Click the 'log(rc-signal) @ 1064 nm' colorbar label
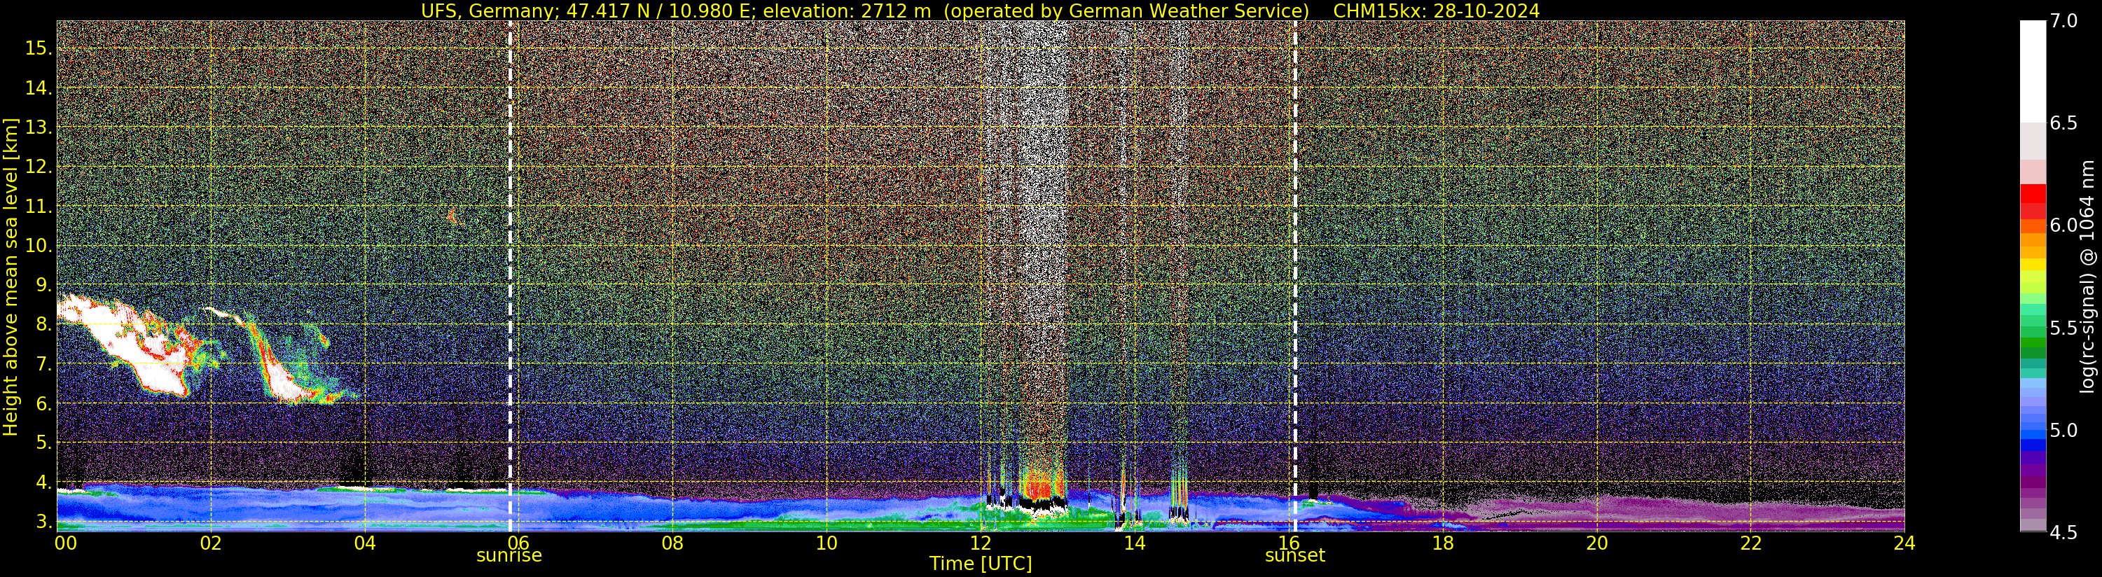This screenshot has height=577, width=2102. coord(2087,277)
